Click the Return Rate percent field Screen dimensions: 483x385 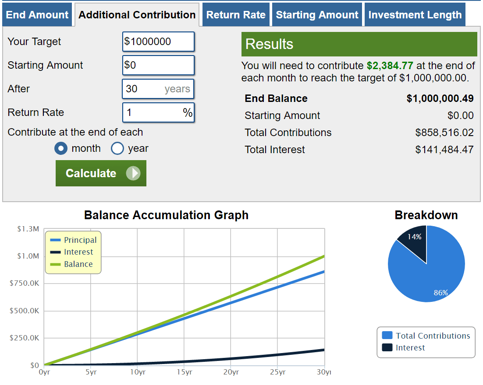pyautogui.click(x=153, y=112)
